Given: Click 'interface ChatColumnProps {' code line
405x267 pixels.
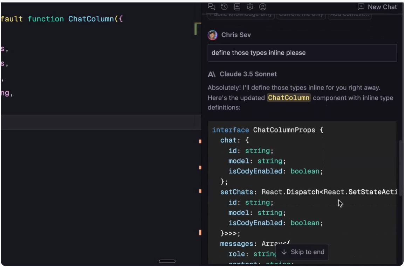Looking at the screenshot, I should coord(268,130).
